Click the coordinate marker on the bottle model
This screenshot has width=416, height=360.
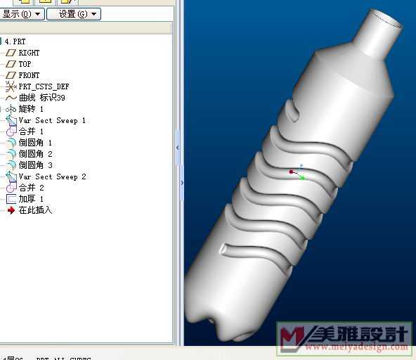[x=297, y=172]
